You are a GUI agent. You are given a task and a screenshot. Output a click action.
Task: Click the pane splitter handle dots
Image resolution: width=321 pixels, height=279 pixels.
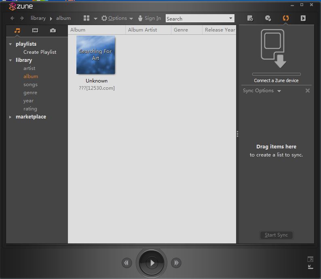click(x=237, y=134)
